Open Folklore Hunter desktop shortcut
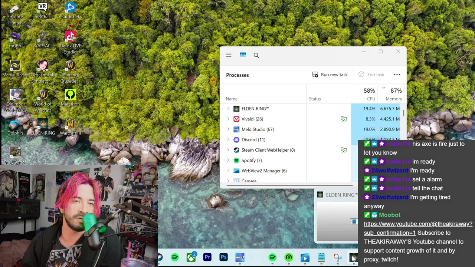 coord(15,14)
